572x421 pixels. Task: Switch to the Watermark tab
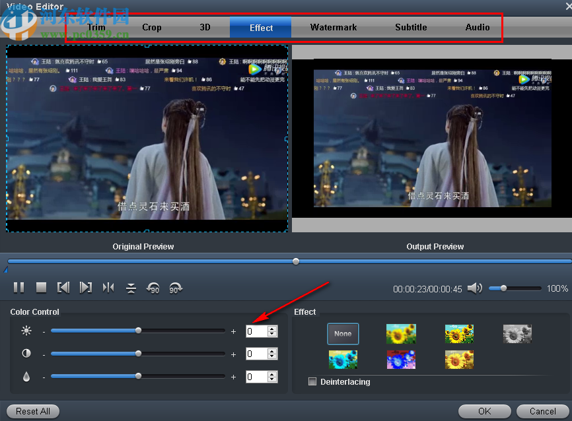pyautogui.click(x=333, y=28)
